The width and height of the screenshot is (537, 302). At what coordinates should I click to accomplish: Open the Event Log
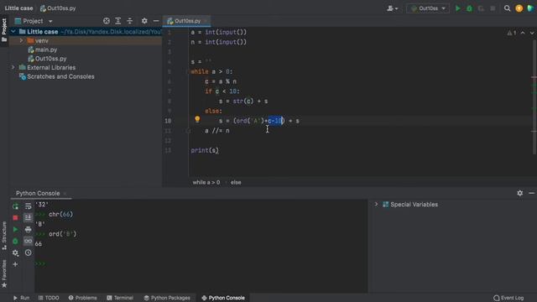tap(508, 298)
